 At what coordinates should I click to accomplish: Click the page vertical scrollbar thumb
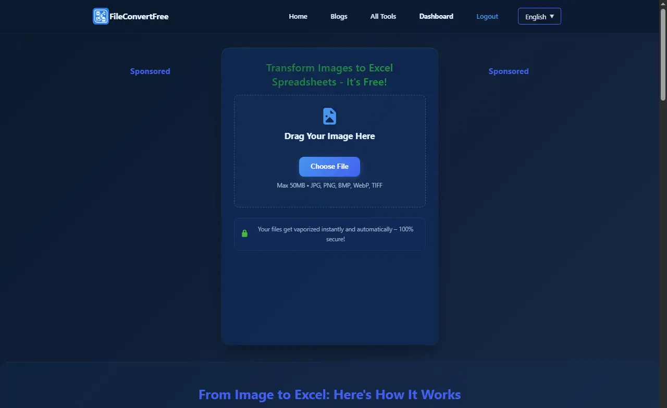(663, 55)
